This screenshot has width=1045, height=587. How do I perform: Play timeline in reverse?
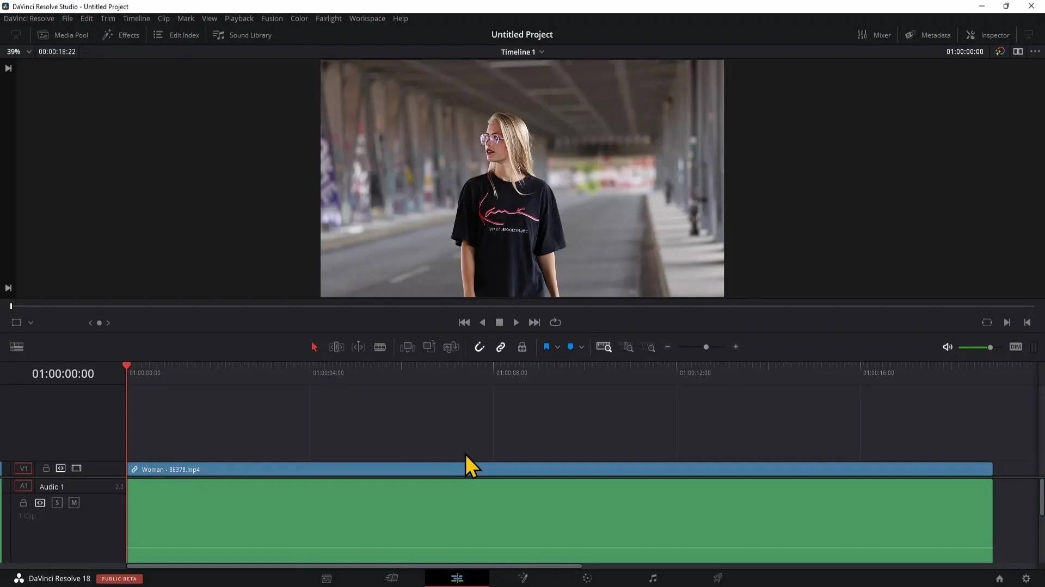click(482, 322)
